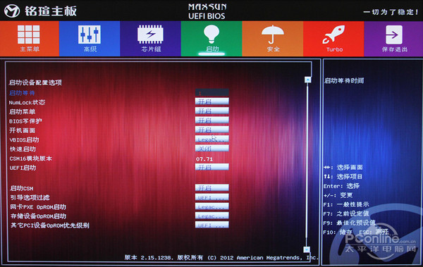Click the American Megatrends copyright line
423x267 pixels.
[x=221, y=258]
